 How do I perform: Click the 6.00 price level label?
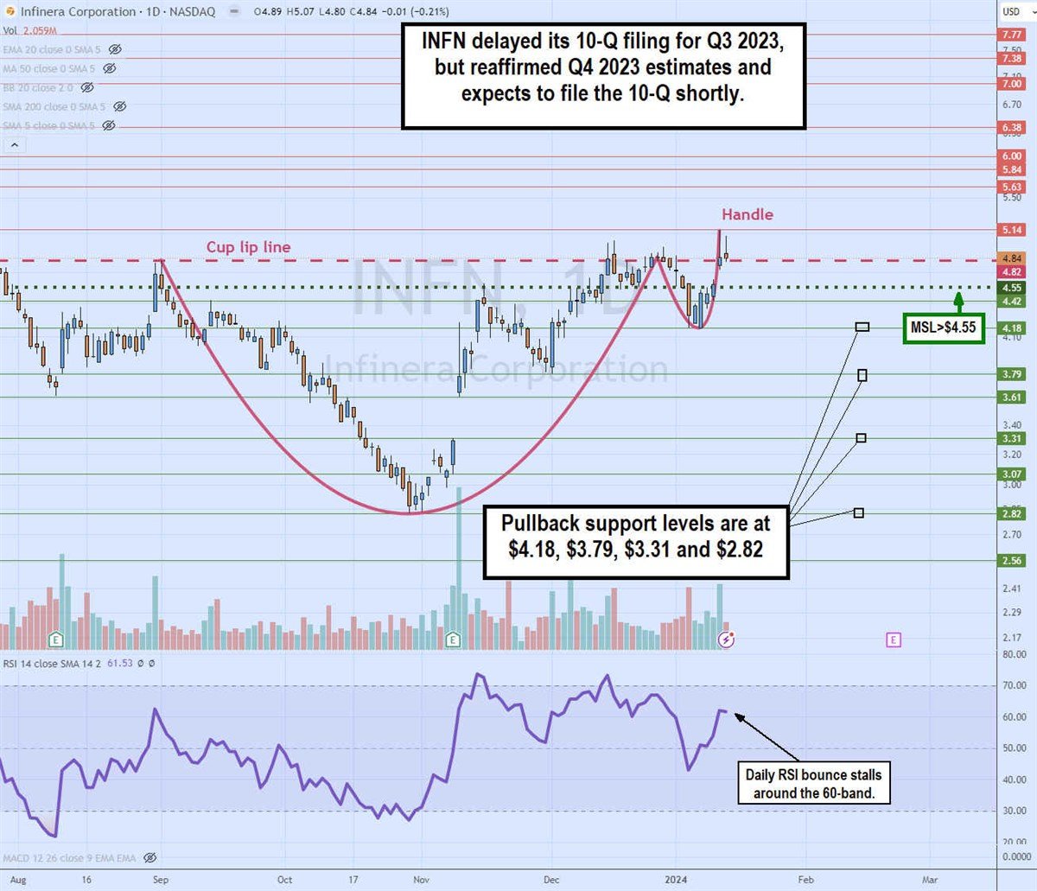[1011, 156]
